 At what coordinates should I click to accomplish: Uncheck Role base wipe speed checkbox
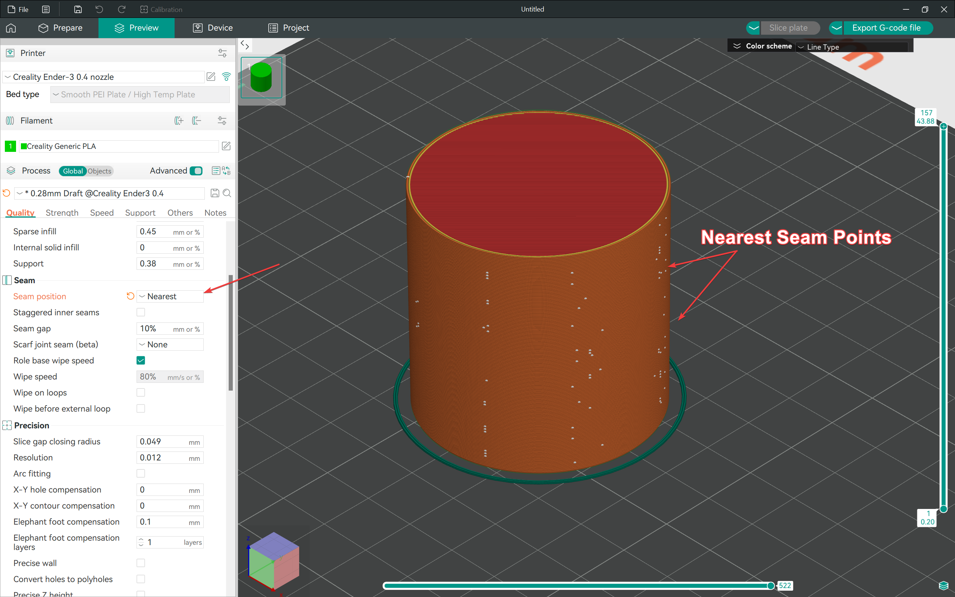click(x=141, y=360)
